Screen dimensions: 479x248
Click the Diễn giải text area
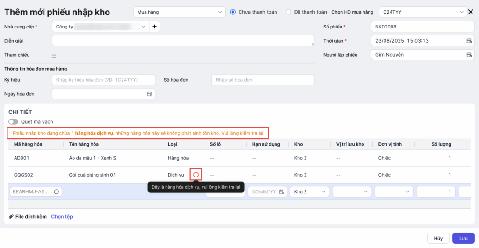pyautogui.click(x=183, y=41)
